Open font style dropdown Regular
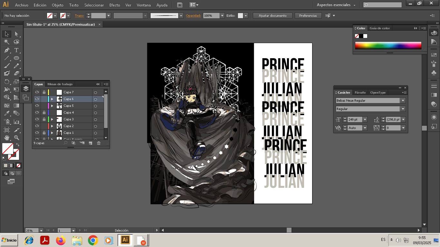The image size is (440, 247). coord(403,109)
